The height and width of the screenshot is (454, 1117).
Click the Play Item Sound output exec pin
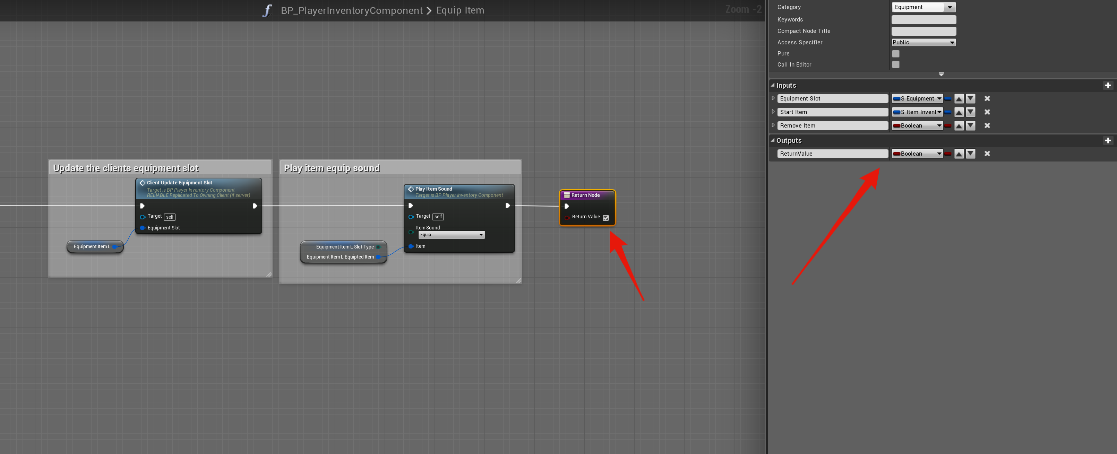[507, 206]
